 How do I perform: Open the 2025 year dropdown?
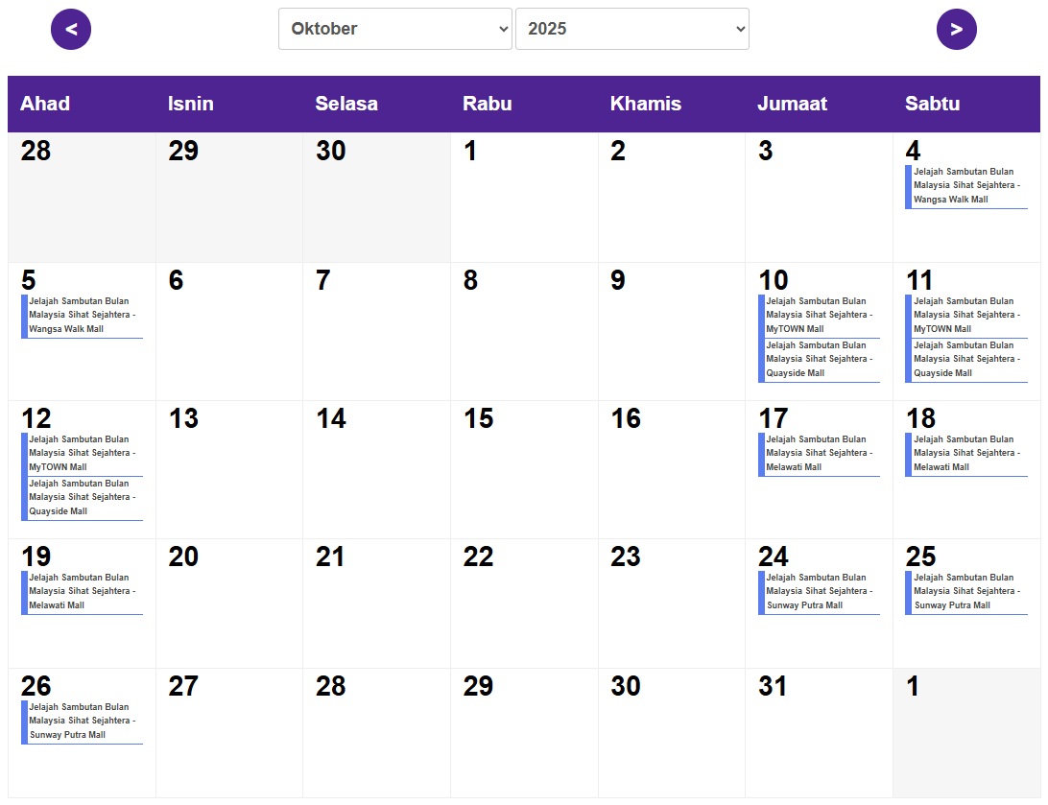(x=631, y=29)
